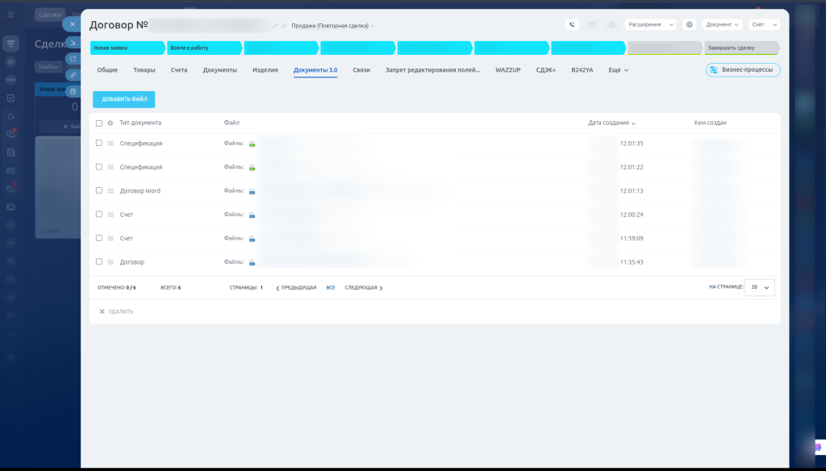The width and height of the screenshot is (826, 471).
Task: Check the box for Договор Word row
Action: pyautogui.click(x=98, y=191)
